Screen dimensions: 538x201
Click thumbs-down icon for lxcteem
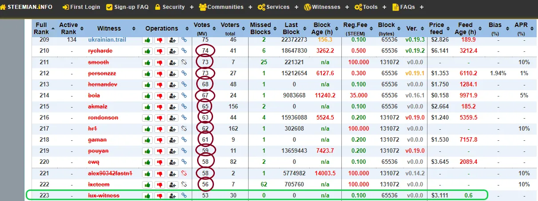[x=160, y=184]
